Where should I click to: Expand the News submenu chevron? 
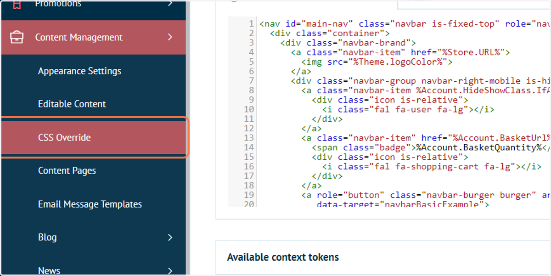click(170, 270)
